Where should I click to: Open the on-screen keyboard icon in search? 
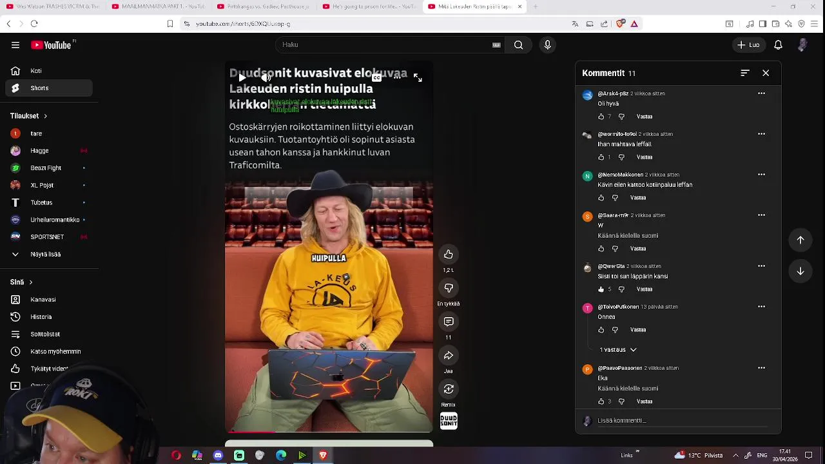click(x=496, y=45)
